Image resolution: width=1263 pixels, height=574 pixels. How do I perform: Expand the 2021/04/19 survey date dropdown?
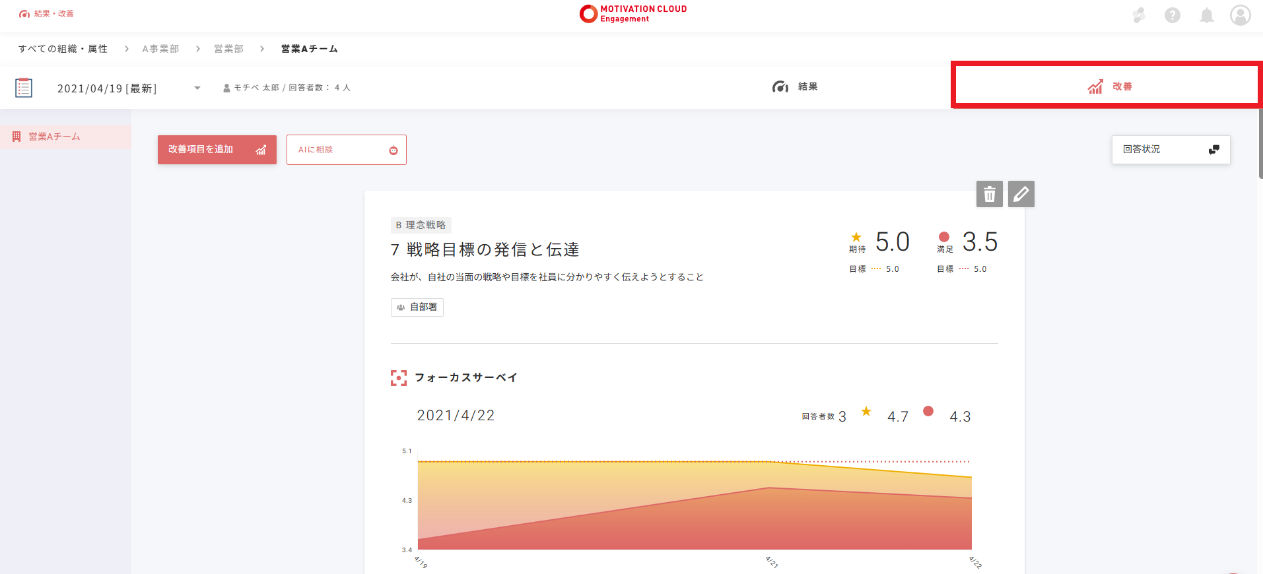pos(197,88)
